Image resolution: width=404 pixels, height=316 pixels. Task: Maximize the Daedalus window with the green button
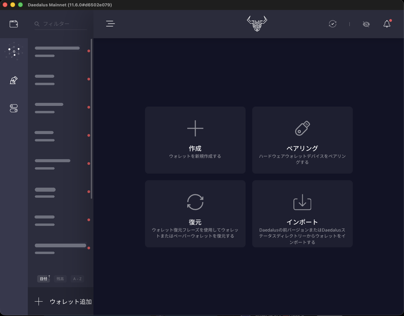click(20, 5)
